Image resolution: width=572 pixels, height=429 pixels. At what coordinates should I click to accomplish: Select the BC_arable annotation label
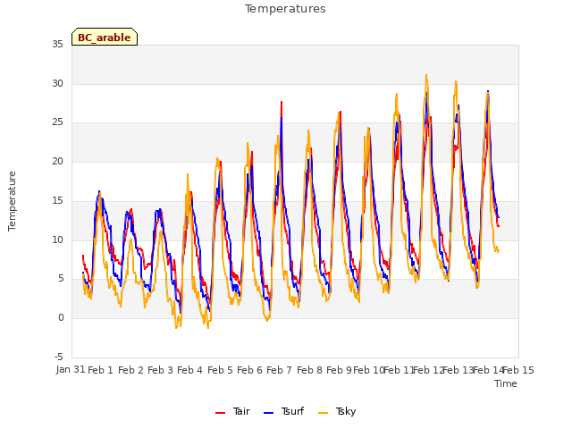pos(105,37)
